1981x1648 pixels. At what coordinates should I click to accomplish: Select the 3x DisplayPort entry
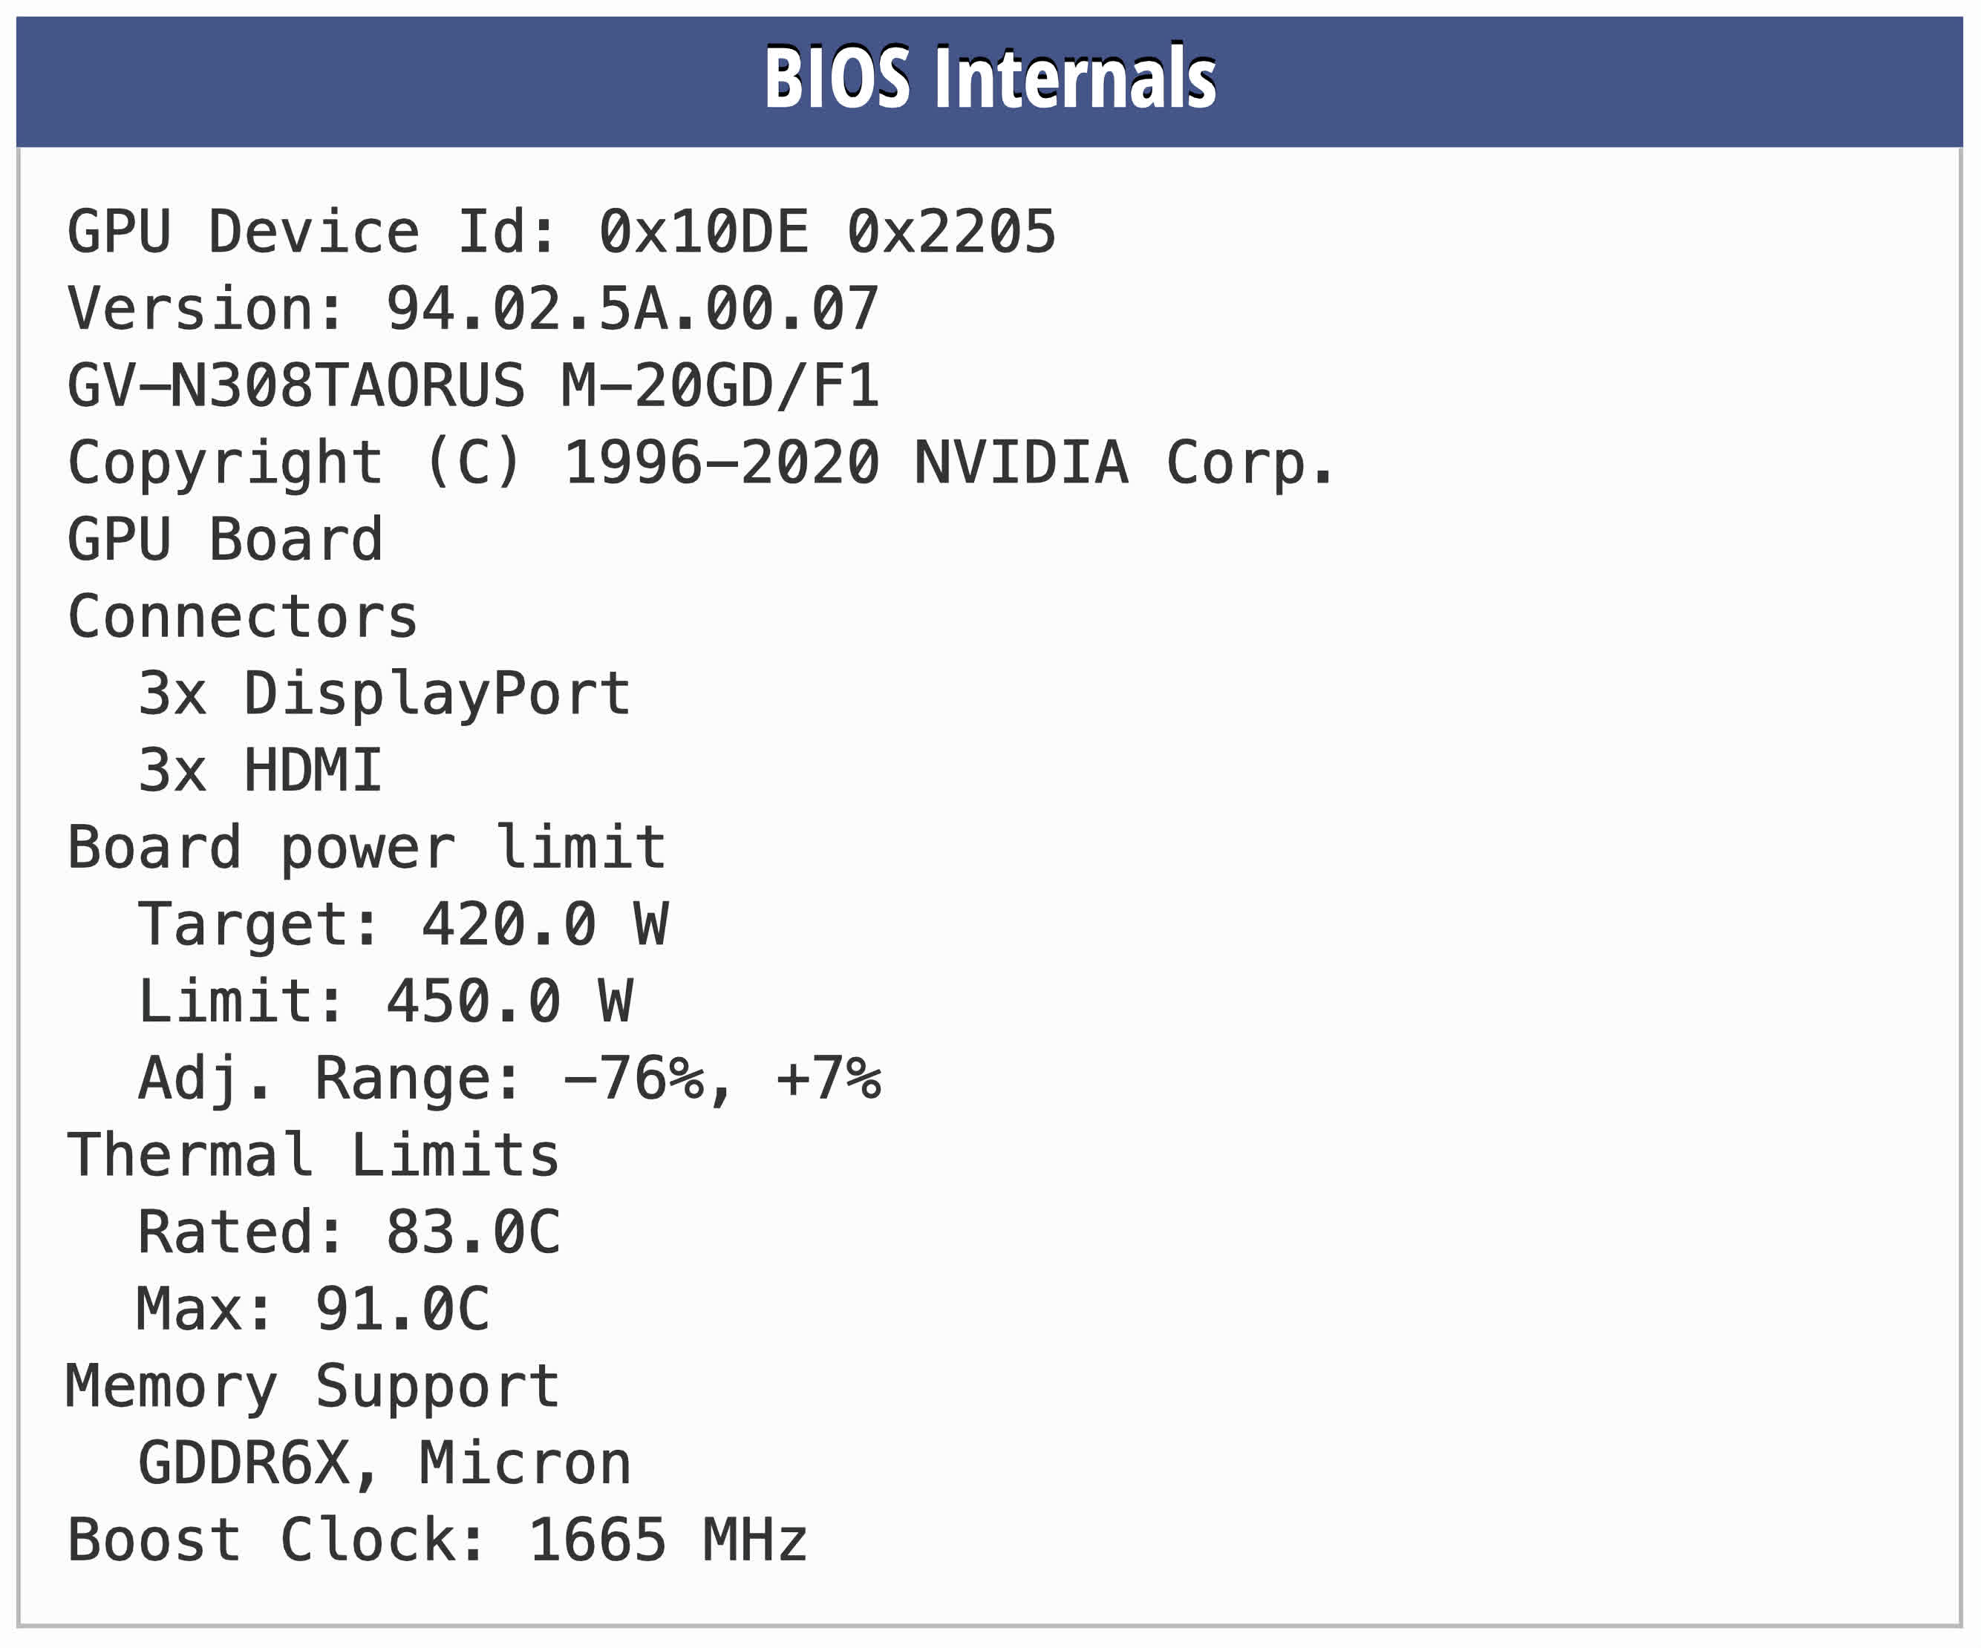[x=384, y=693]
